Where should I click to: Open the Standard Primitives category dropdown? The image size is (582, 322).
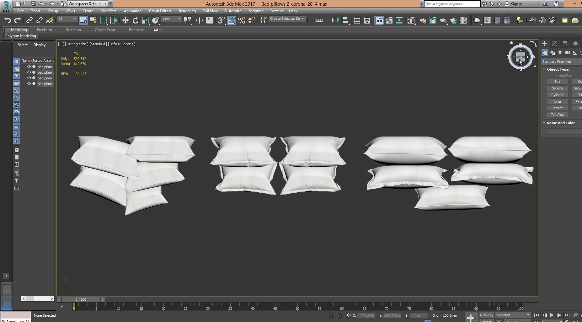pyautogui.click(x=562, y=62)
